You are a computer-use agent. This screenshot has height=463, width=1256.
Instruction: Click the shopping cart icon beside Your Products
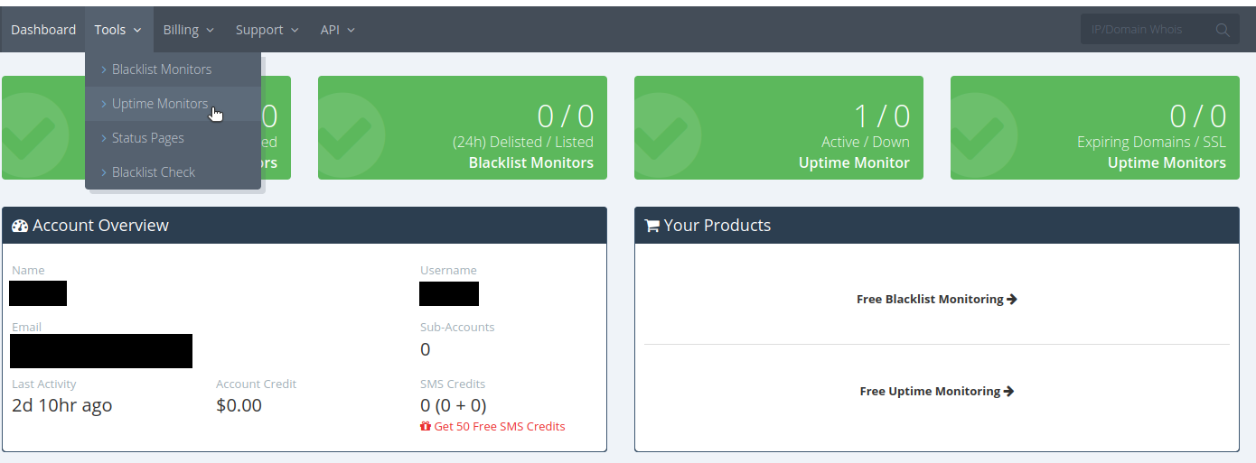(651, 226)
